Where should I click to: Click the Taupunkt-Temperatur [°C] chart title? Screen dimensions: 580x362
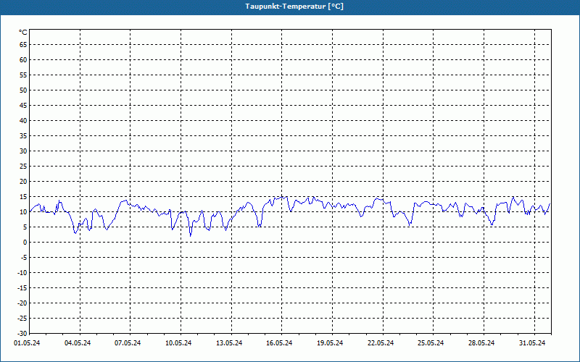(294, 7)
